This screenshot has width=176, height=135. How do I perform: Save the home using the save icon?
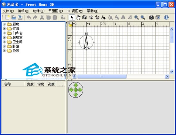[x=20, y=17]
